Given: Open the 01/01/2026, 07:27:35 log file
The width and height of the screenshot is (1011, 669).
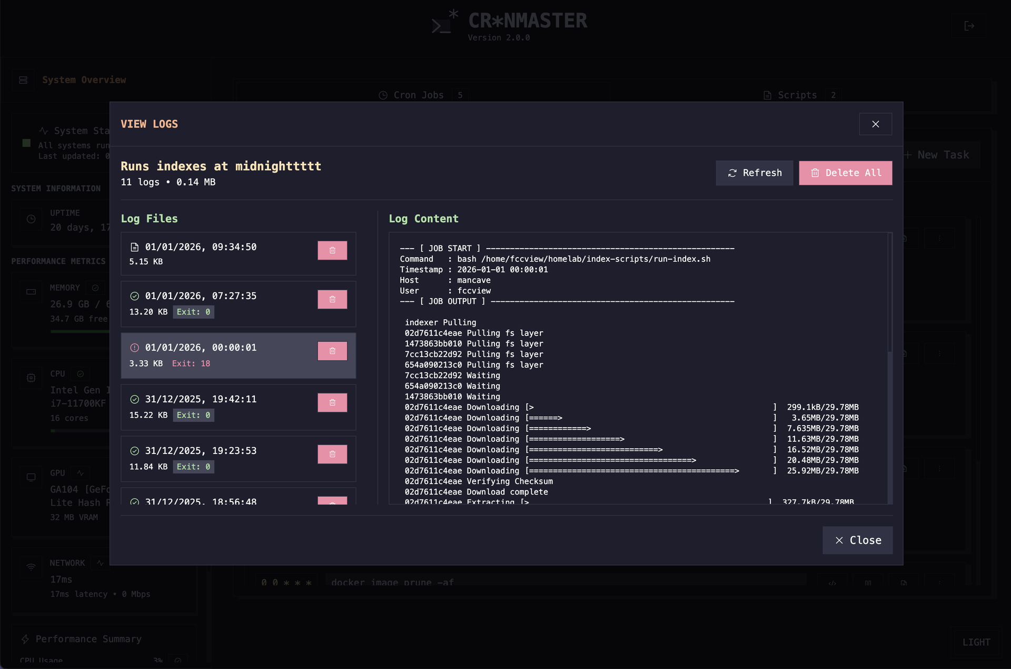Looking at the screenshot, I should tap(238, 304).
